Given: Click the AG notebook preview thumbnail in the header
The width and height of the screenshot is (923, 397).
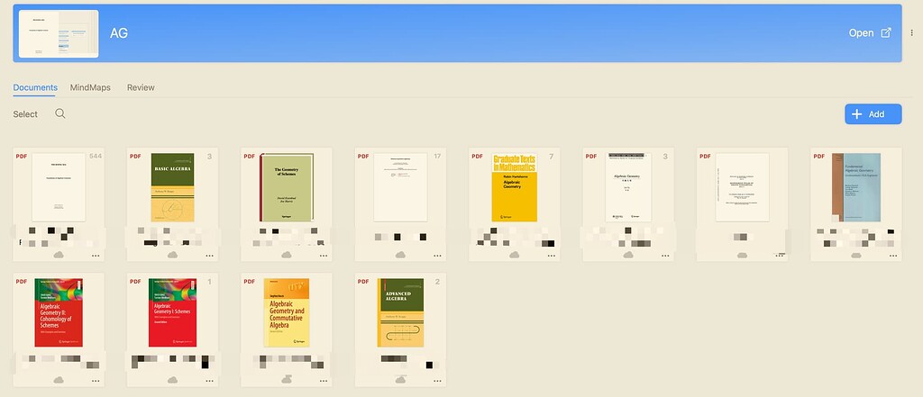Looking at the screenshot, I should click(59, 33).
